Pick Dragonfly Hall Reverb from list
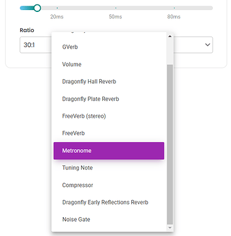231x236 pixels. point(109,82)
